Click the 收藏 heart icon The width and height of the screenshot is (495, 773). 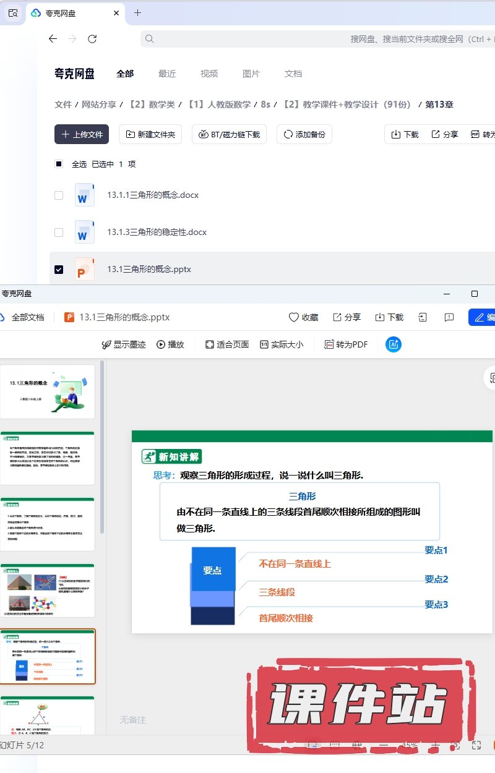pyautogui.click(x=295, y=317)
